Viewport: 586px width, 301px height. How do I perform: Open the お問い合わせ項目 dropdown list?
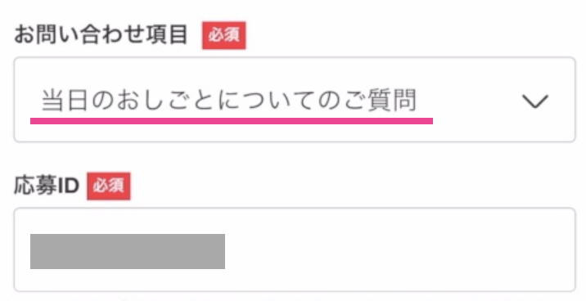(295, 99)
